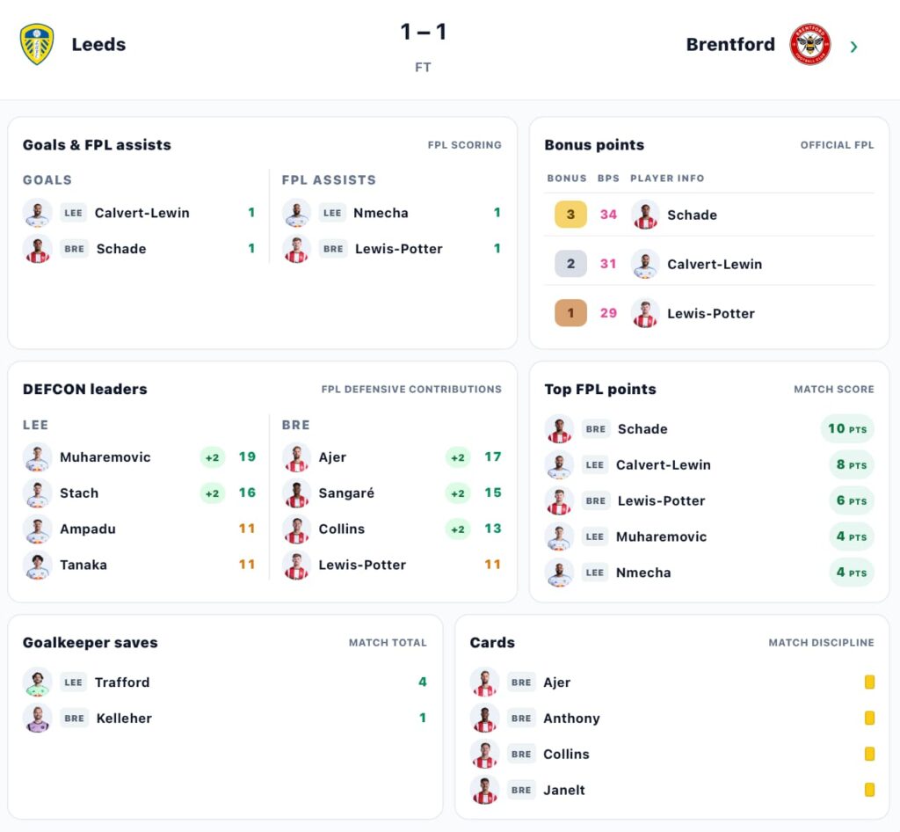Click the gold 3 bonus badge
This screenshot has width=900, height=832.
point(570,215)
